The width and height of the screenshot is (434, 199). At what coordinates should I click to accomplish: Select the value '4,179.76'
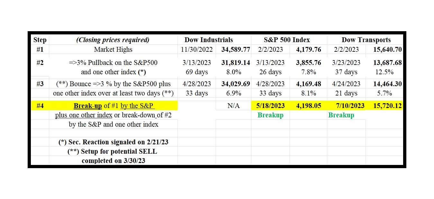(308, 50)
